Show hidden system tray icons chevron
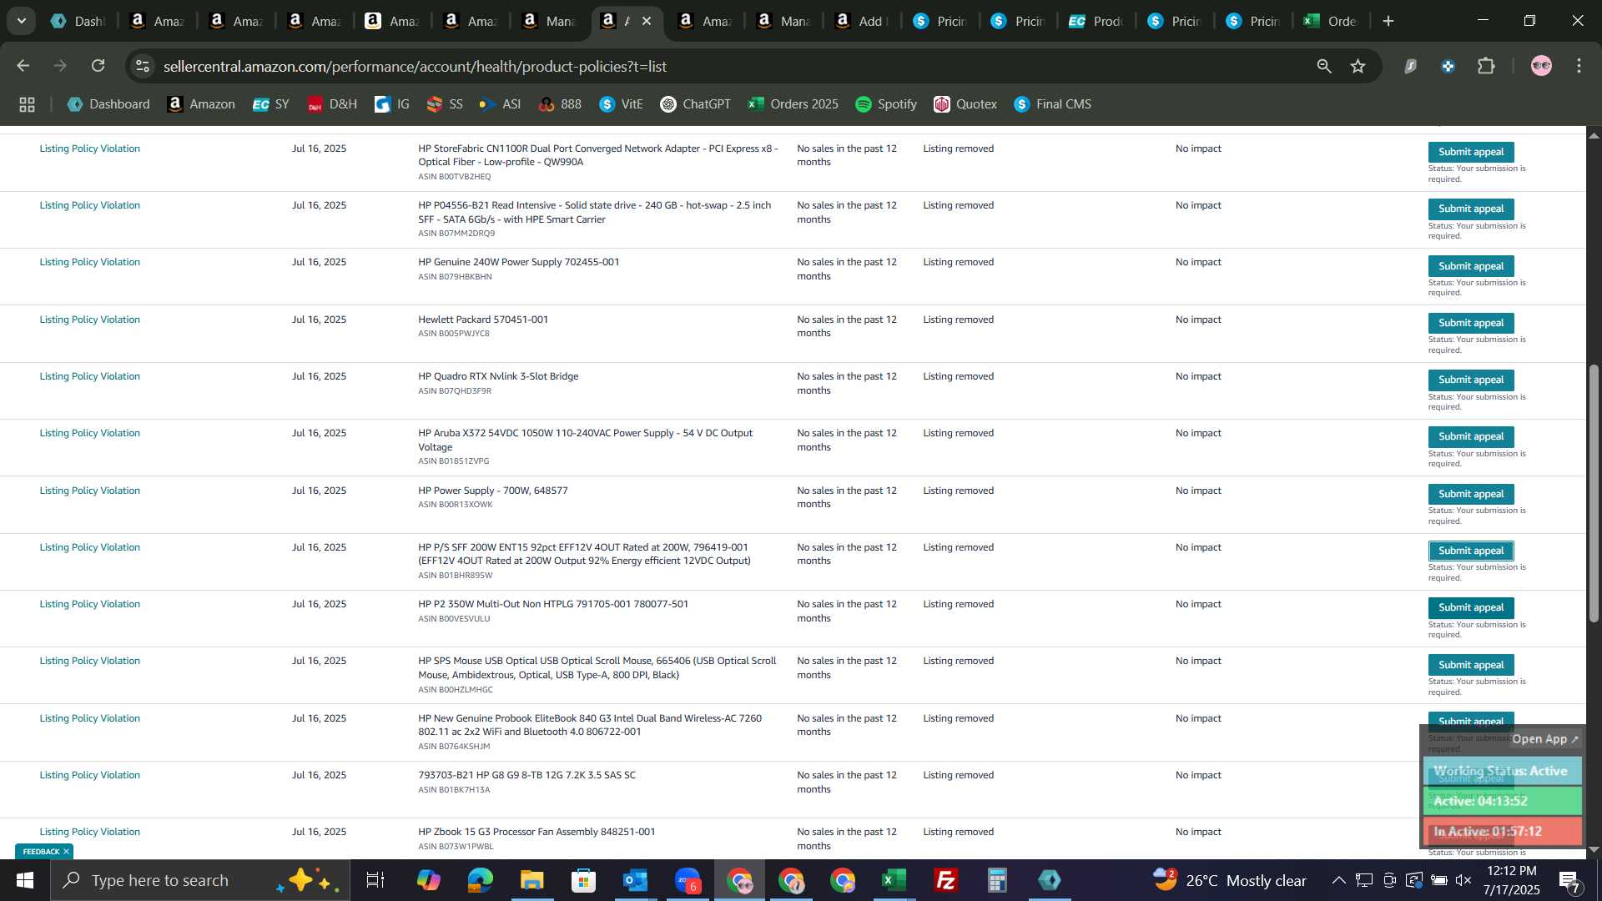This screenshot has height=901, width=1602. (x=1338, y=880)
